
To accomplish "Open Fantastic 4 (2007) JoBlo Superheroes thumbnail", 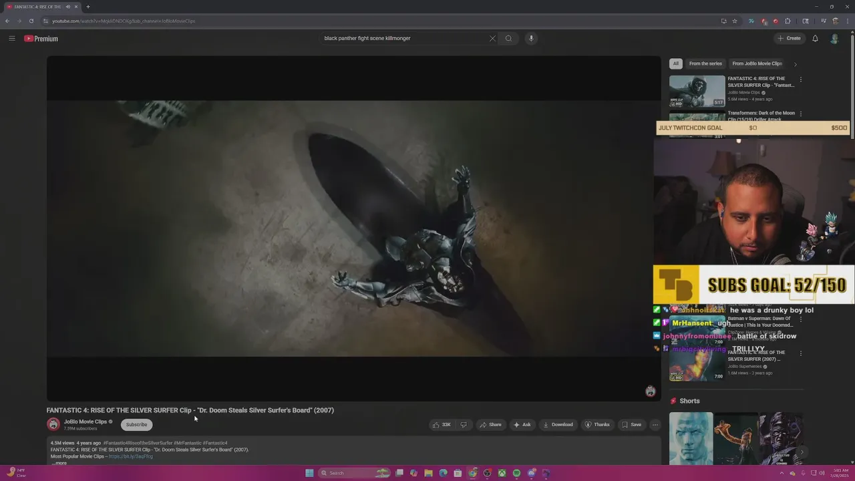I will [x=697, y=365].
